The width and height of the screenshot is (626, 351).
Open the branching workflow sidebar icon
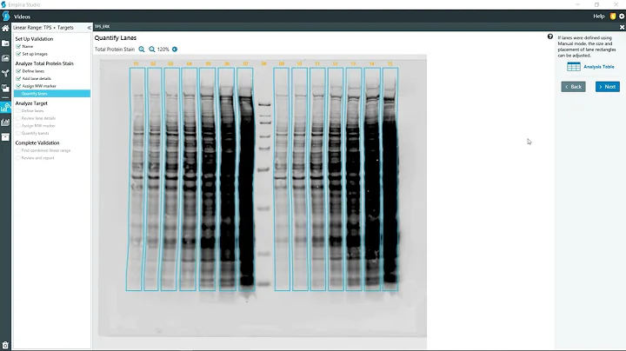click(x=5, y=73)
